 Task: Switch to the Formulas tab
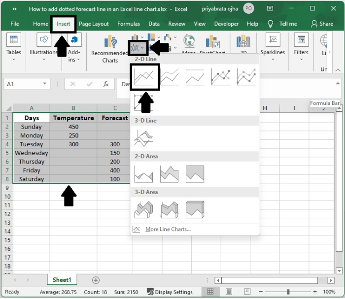(129, 24)
